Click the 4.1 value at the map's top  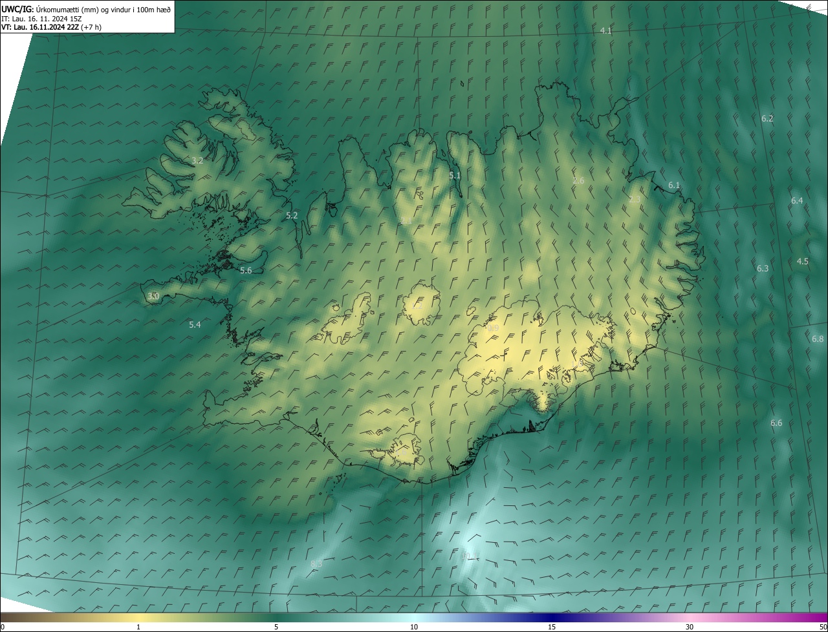coord(606,30)
